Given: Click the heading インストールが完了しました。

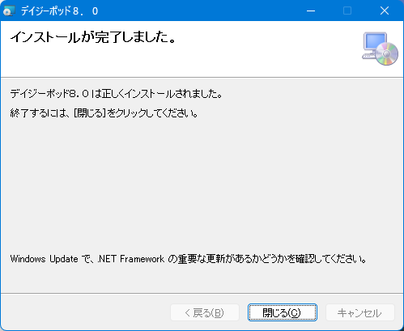Looking at the screenshot, I should point(93,37).
